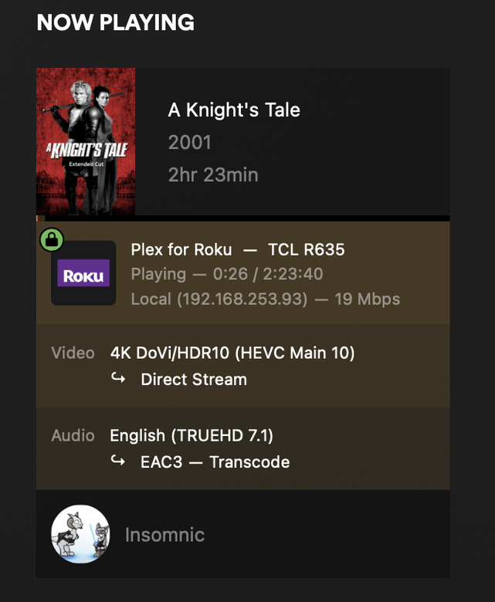Click the NOW PLAYING heading
The height and width of the screenshot is (602, 495).
pos(115,23)
